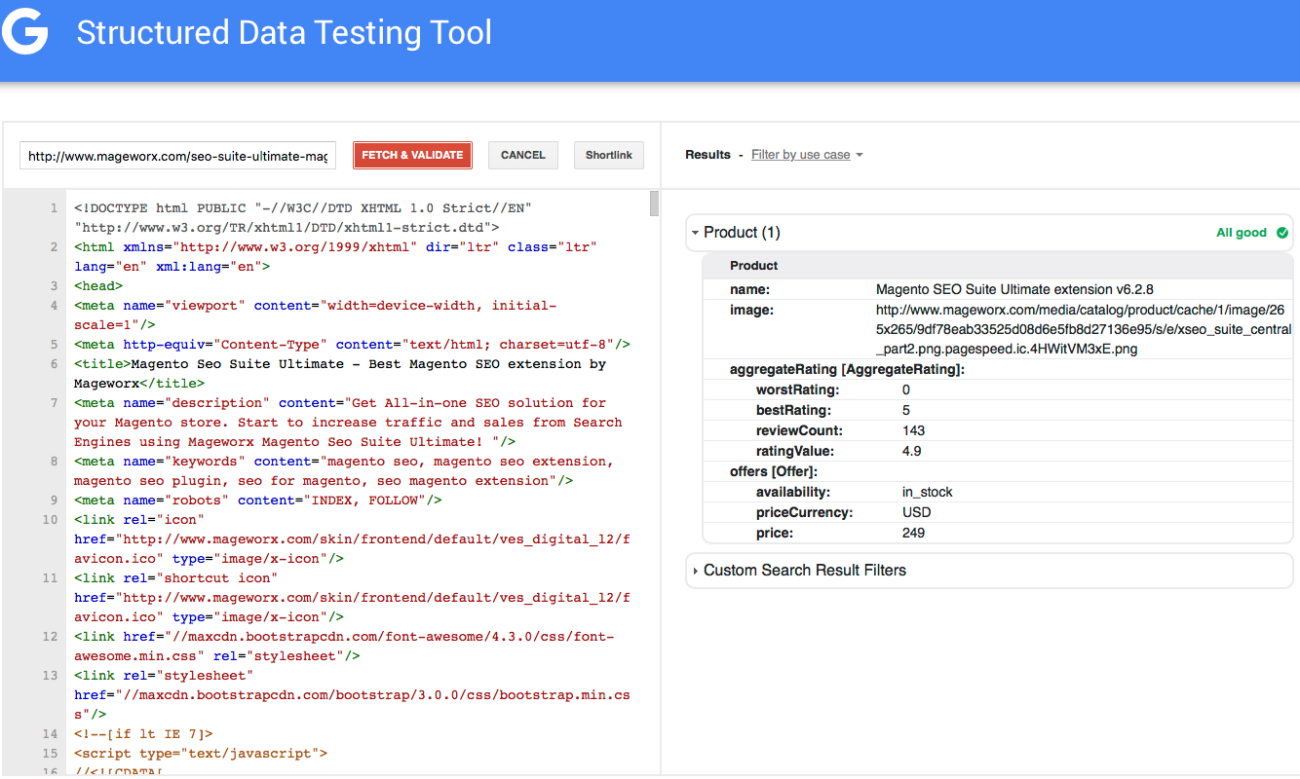
Task: Click the name: property label
Action: pos(749,289)
